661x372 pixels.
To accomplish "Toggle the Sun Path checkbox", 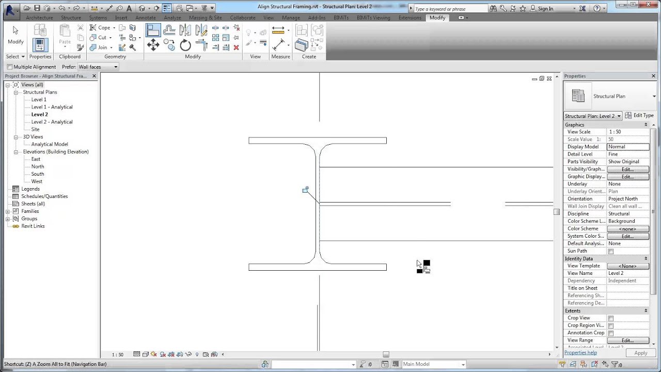I will click(610, 251).
